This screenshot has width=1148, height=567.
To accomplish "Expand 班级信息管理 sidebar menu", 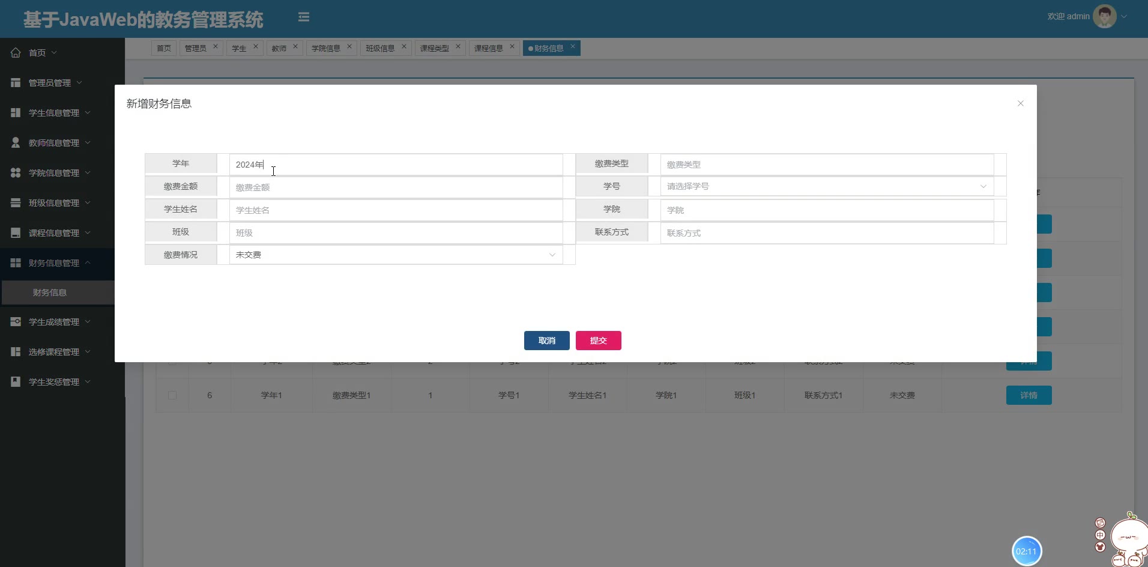I will click(88, 202).
